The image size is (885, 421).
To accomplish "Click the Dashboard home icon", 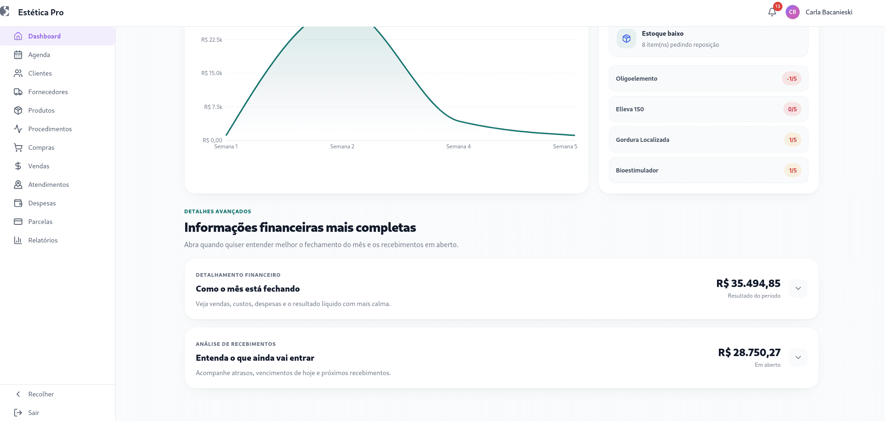I will point(18,36).
